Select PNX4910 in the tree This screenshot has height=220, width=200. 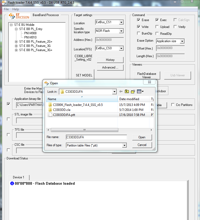coord(31,37)
